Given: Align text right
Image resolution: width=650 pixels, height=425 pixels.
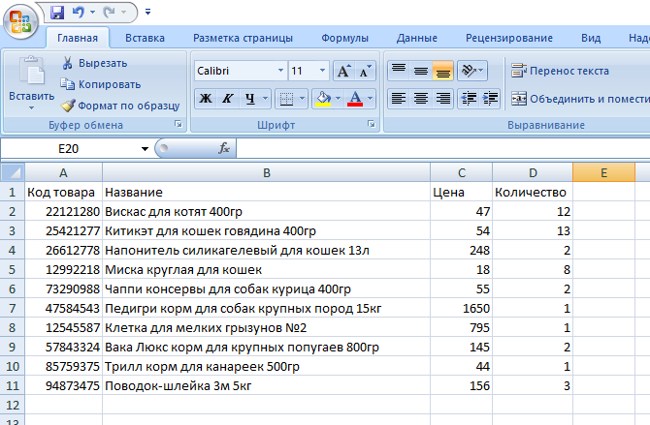Looking at the screenshot, I should (442, 99).
